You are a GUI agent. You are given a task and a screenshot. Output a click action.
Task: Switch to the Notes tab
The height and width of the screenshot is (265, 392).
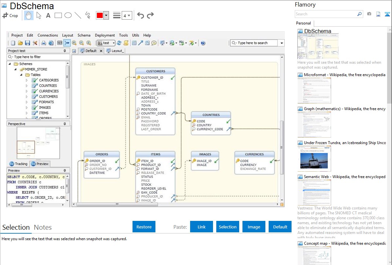pos(43,227)
